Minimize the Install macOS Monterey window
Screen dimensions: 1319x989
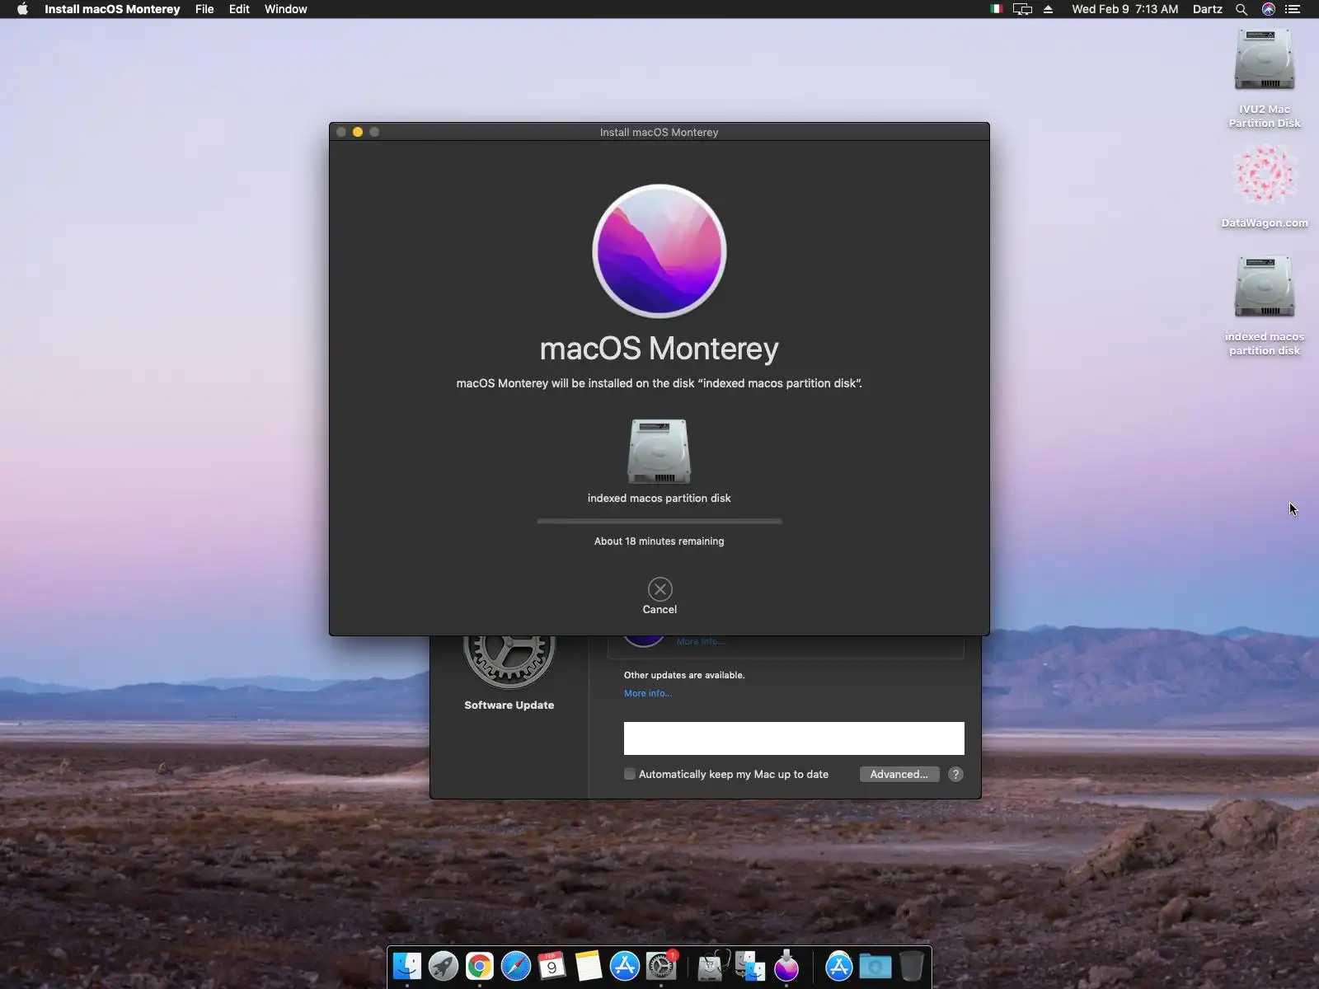[358, 132]
